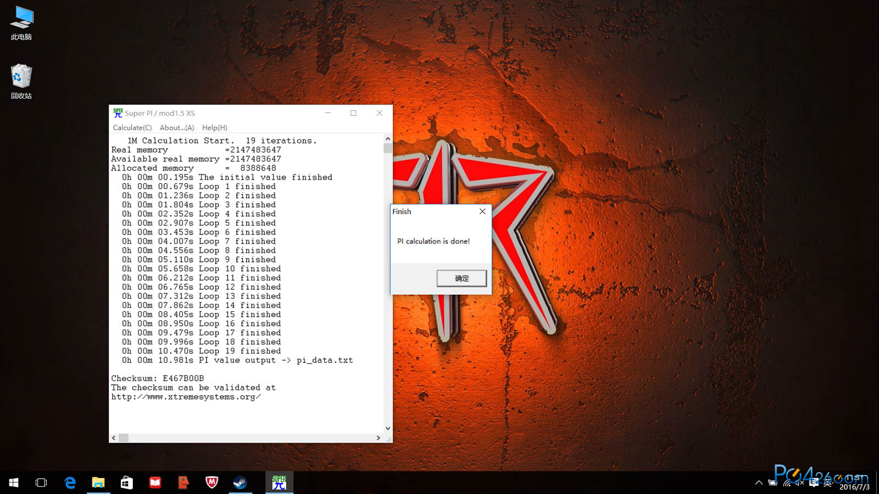The width and height of the screenshot is (879, 494).
Task: Open the About...(A) menu
Action: [177, 127]
